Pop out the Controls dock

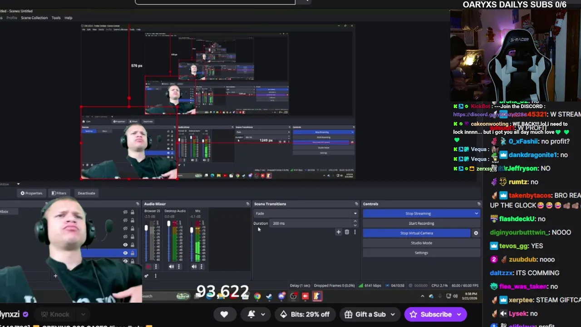click(x=479, y=204)
